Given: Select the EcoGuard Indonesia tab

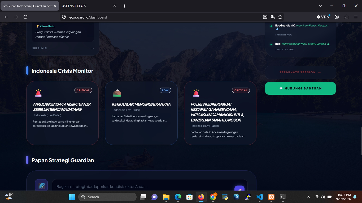Looking at the screenshot, I should pos(30,6).
